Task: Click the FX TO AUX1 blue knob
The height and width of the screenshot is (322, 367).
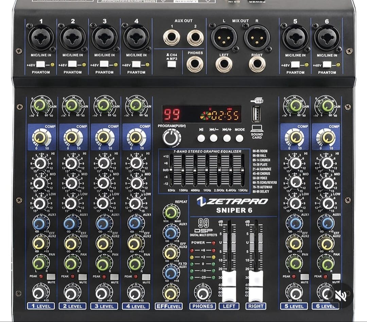Action: (x=171, y=273)
